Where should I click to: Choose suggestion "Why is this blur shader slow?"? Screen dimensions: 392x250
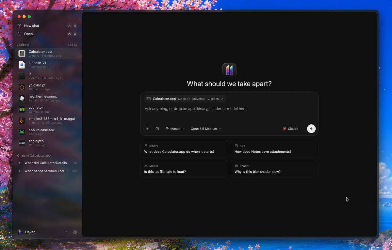(274, 169)
